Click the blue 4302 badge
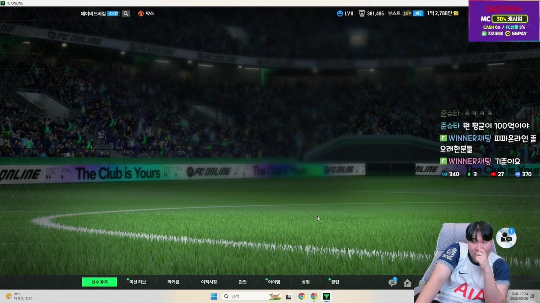540x303 pixels. pyautogui.click(x=113, y=13)
